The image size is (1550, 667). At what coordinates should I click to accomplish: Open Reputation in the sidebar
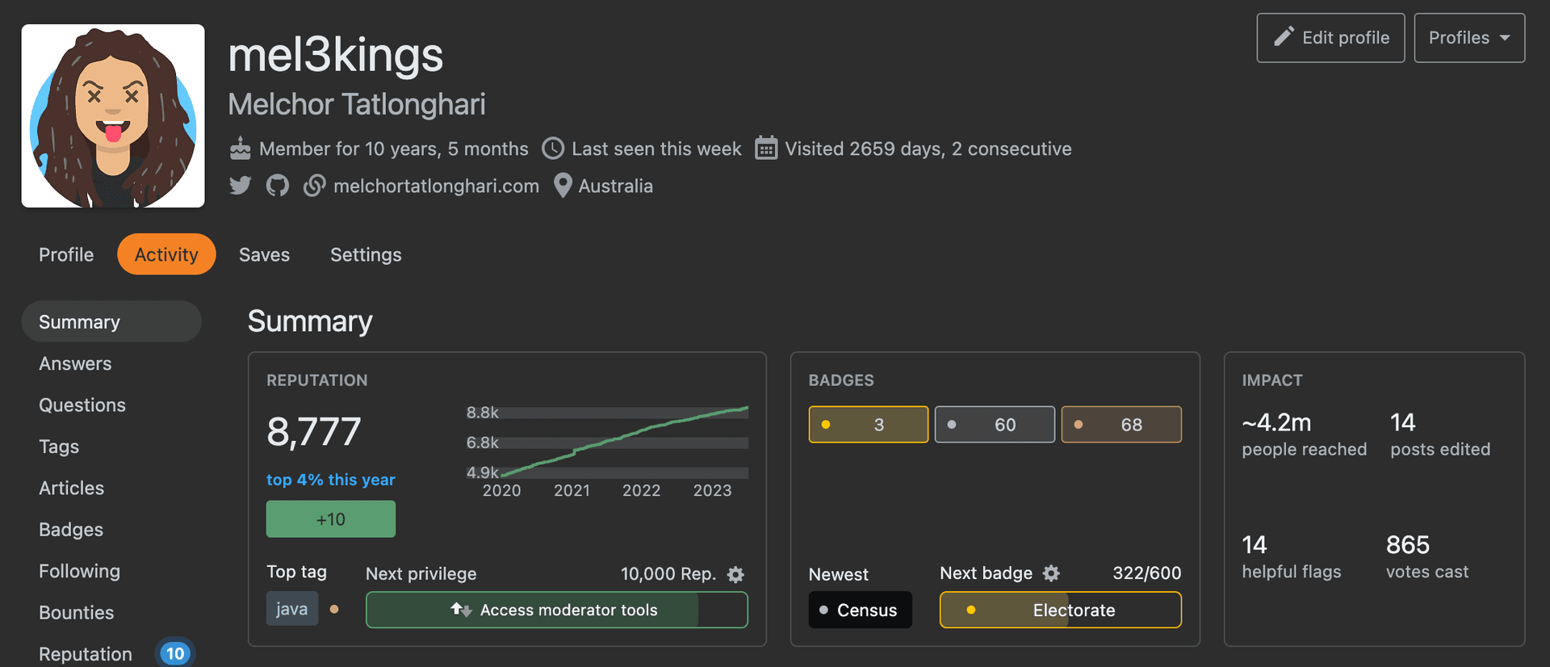coord(86,654)
